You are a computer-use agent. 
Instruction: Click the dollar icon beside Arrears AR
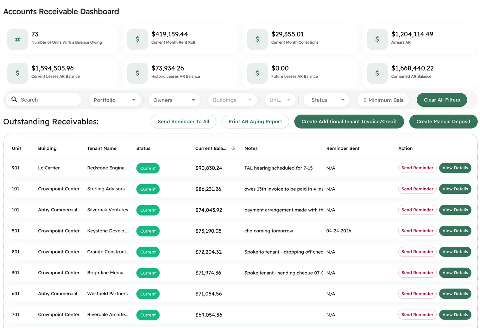377,39
